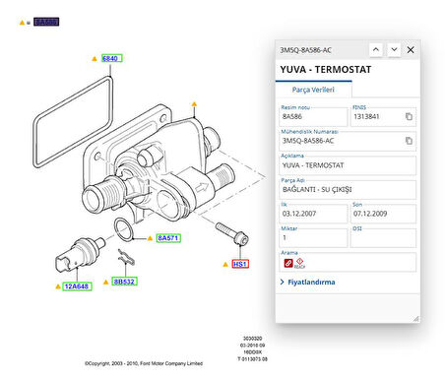This screenshot has height=381, width=445.
Task: Click warning triangle beside HS1
Action: 225,264
